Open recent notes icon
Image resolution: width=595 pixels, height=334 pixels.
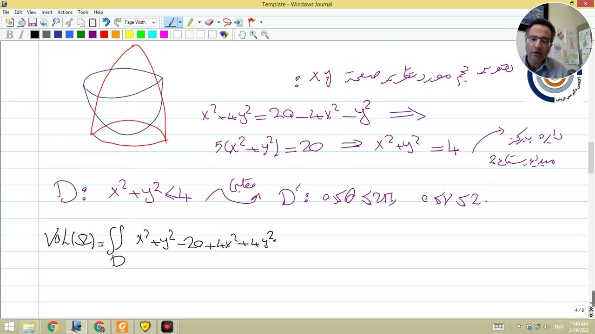tap(21, 22)
